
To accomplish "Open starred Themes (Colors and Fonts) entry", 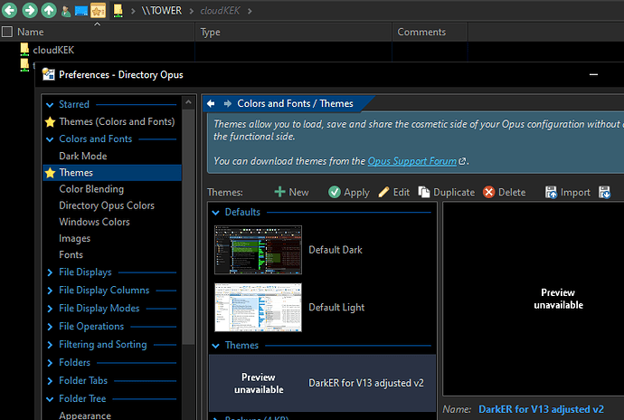I will click(x=117, y=121).
